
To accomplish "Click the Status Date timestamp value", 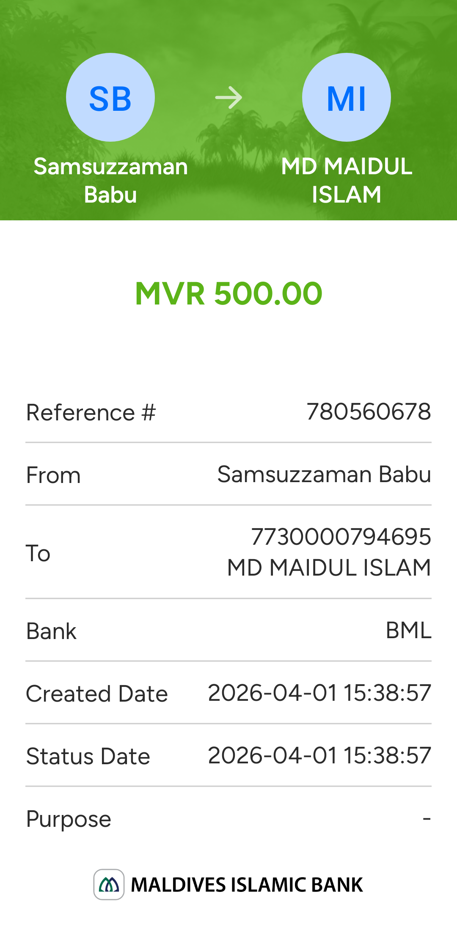I will [x=319, y=756].
